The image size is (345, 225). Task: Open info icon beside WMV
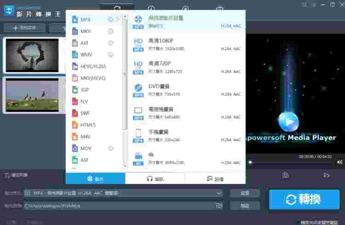coord(111,55)
